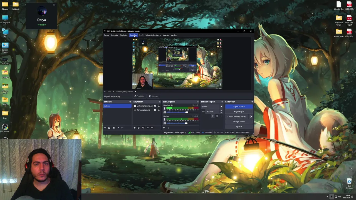Viewport: 356px width, 200px height.
Task: Open the Pencereye Boyutlandır scaling dropdown
Action: [126, 92]
